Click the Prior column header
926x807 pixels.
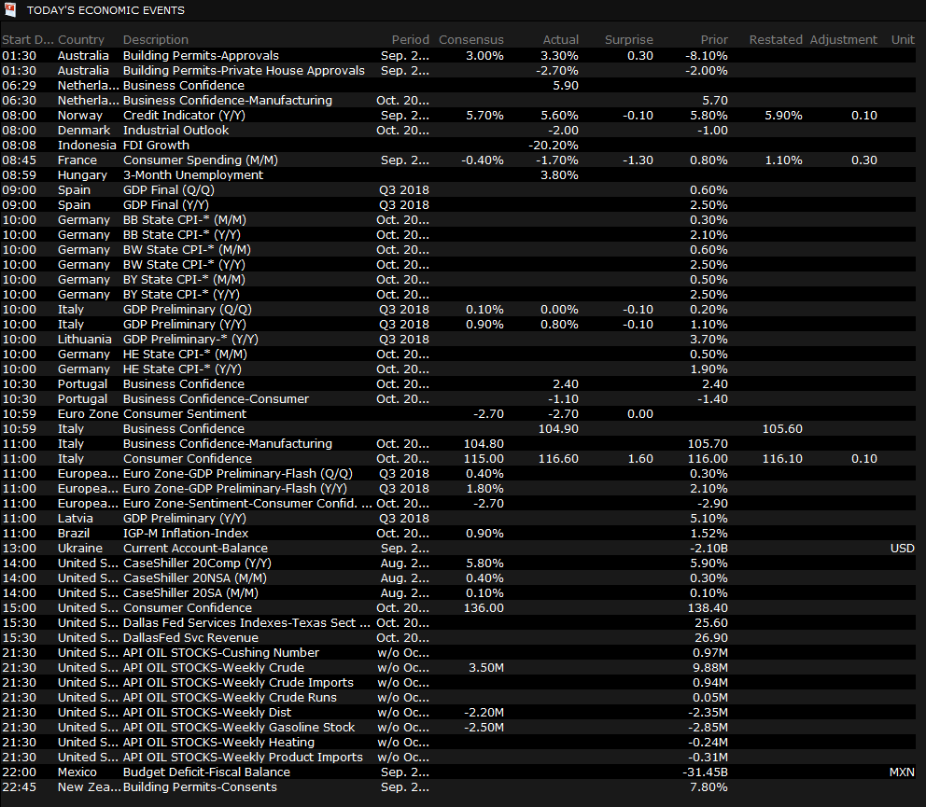(x=711, y=40)
